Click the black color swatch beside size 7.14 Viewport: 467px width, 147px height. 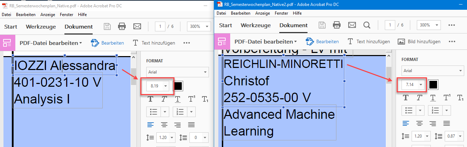click(433, 84)
